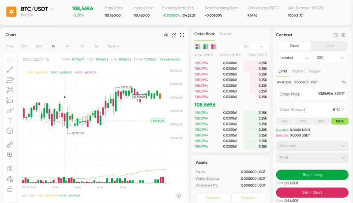353x203 pixels.
Task: Show bids only order book view
Action: [x=206, y=47]
